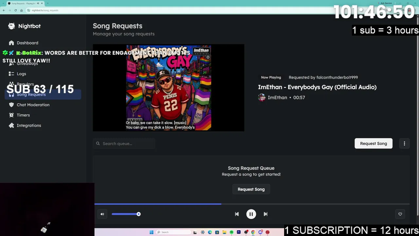Focus the nightbot.tv address bar
Viewport: 419px width, 236px height.
point(209,10)
